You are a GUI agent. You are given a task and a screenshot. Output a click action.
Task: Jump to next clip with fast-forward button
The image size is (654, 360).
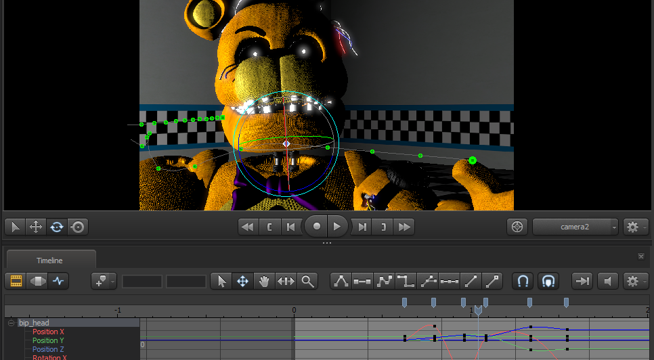404,227
